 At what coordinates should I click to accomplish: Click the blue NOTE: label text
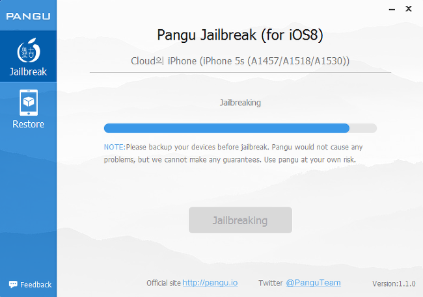coord(115,147)
